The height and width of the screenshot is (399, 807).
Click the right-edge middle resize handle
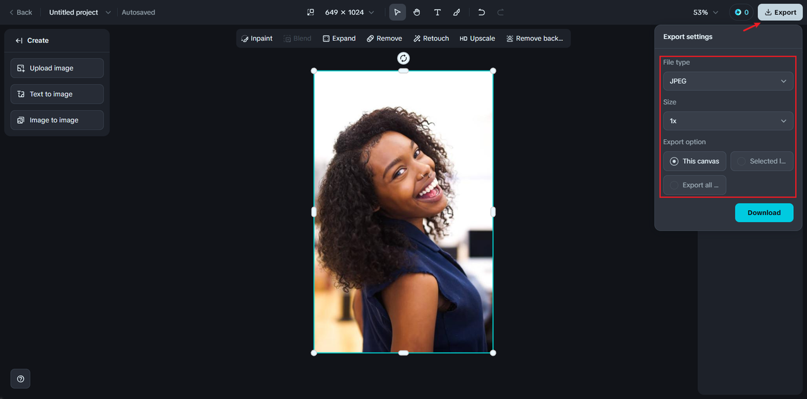click(x=493, y=211)
